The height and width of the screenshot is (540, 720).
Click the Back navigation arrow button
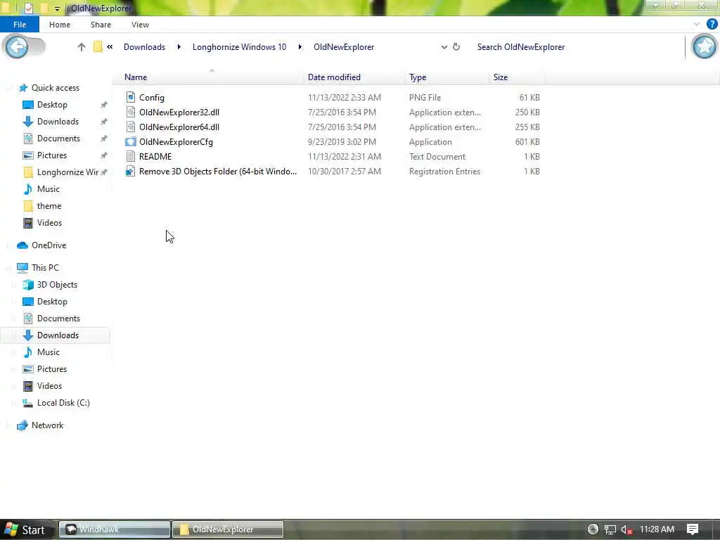pos(17,46)
